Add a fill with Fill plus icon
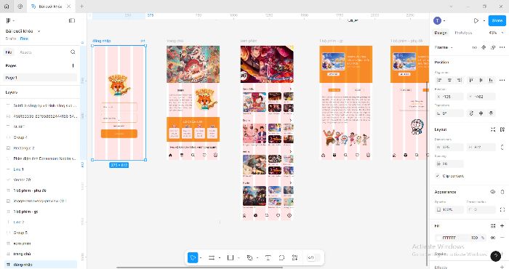 coord(502,225)
